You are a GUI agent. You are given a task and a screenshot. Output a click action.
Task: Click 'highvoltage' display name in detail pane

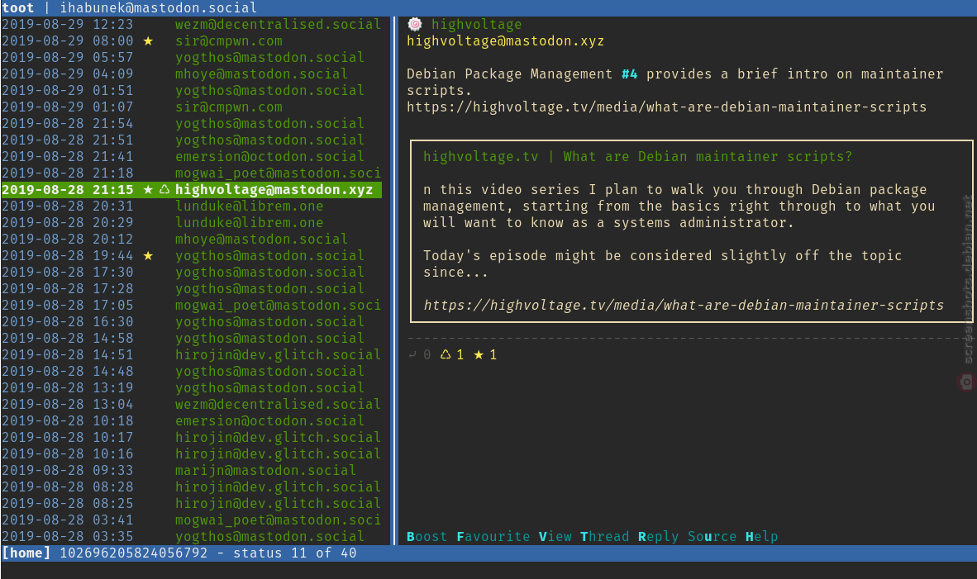(477, 24)
